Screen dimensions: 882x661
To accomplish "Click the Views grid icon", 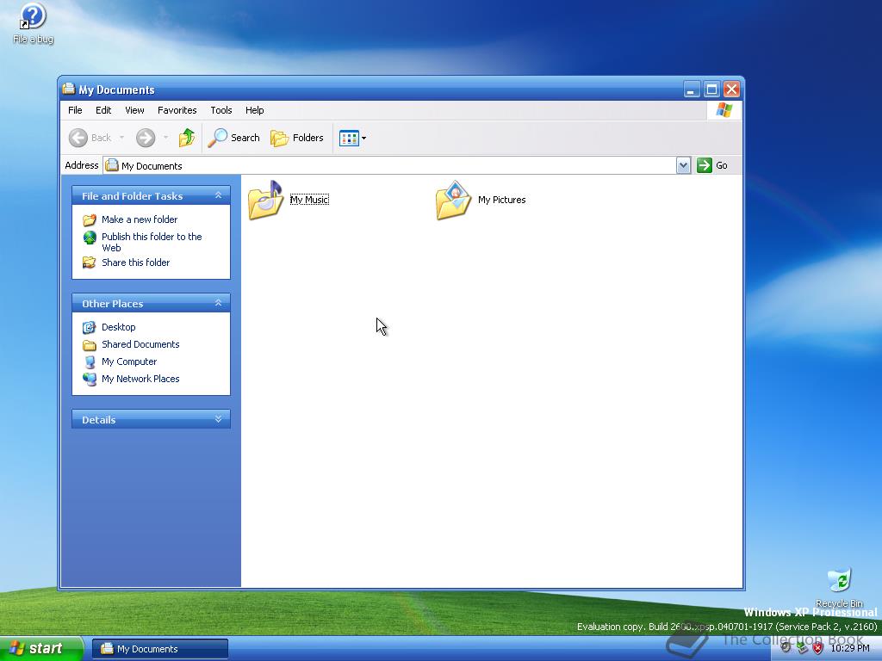I will tap(349, 138).
